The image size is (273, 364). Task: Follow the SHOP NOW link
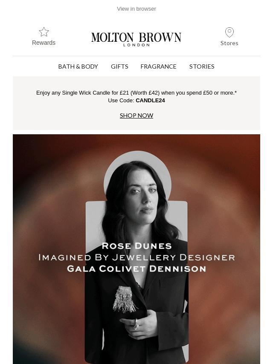coord(136,116)
